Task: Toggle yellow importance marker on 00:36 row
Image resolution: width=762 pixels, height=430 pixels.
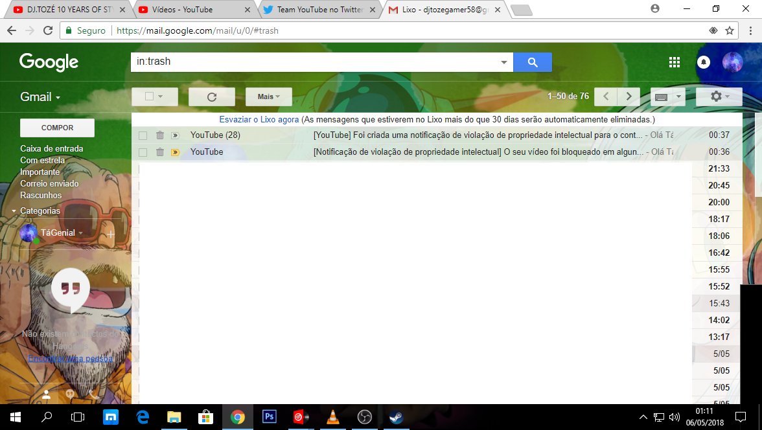Action: coord(176,153)
